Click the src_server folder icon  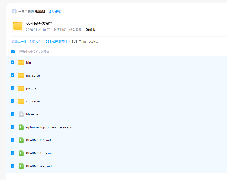click(21, 101)
